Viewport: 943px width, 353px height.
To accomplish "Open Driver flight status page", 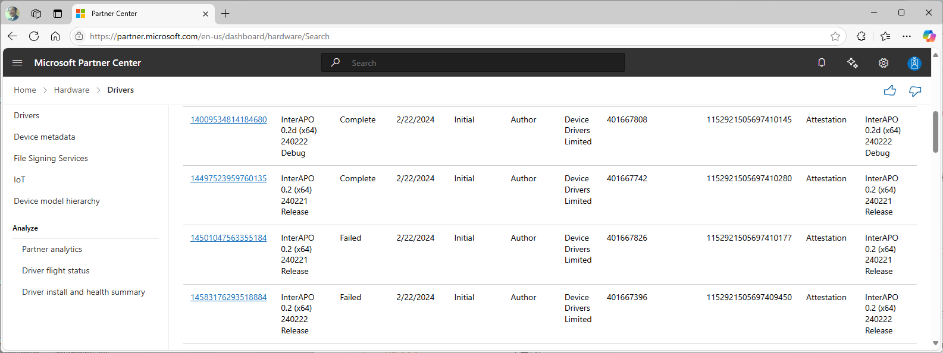I will coord(56,270).
